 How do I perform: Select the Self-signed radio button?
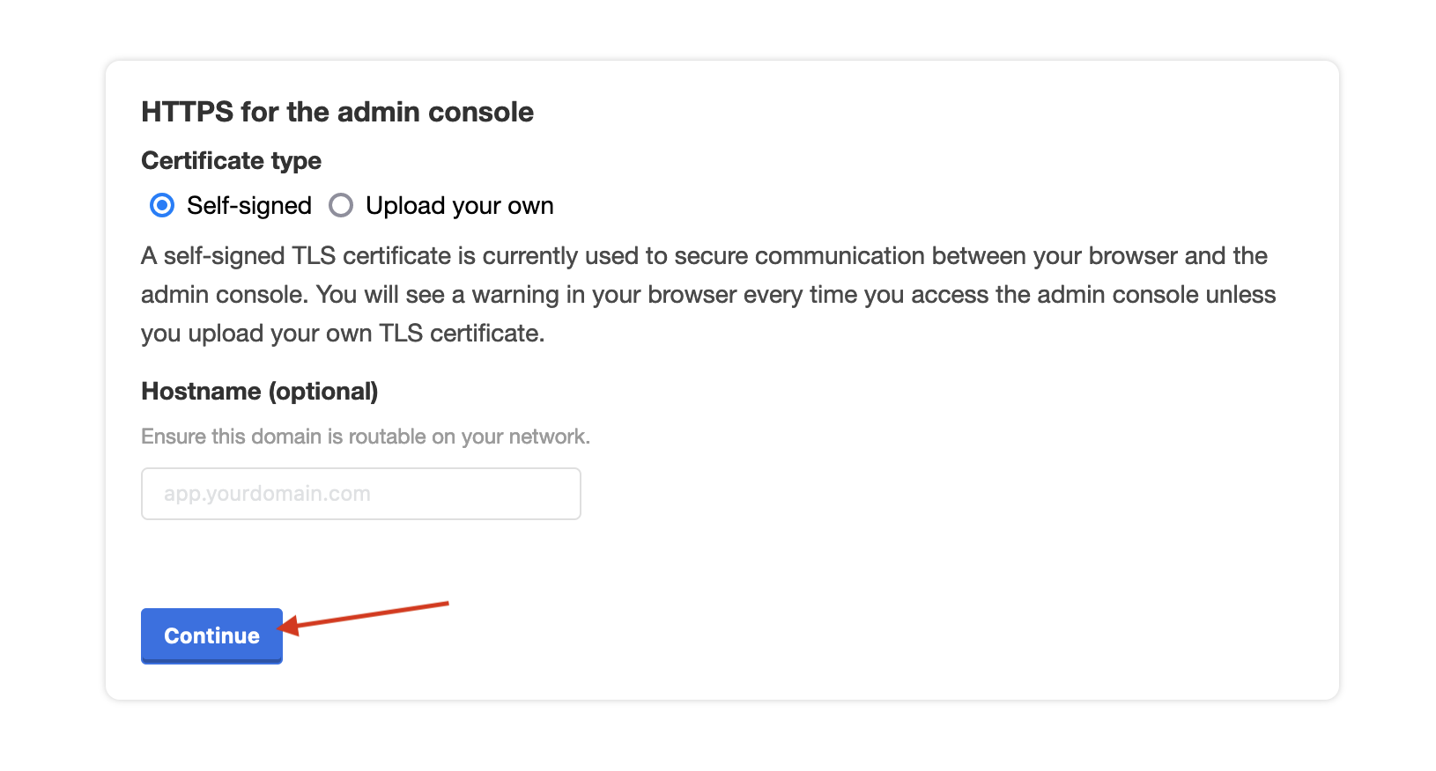tap(162, 206)
